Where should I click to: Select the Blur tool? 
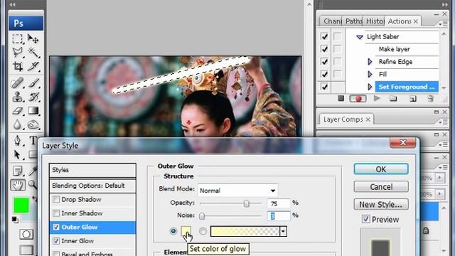click(18, 125)
